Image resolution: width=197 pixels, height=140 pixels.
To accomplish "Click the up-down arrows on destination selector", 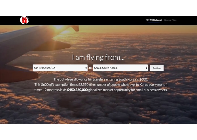I will pos(146,68).
